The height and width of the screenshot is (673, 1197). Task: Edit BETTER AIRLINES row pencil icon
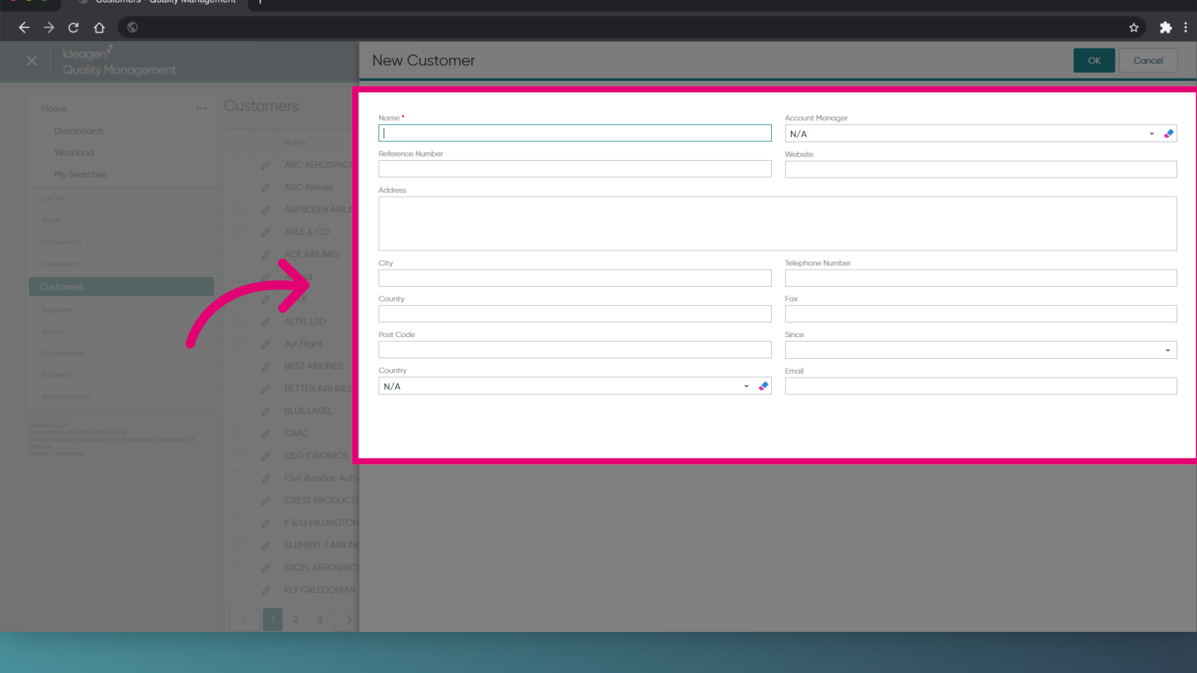click(x=266, y=389)
